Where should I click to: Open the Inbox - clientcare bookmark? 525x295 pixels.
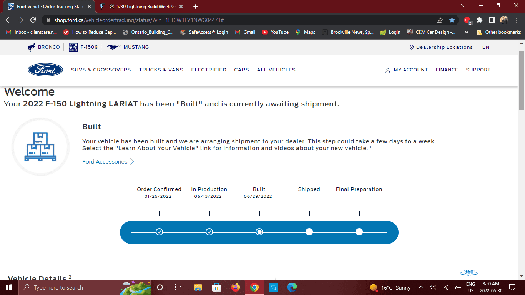32,32
